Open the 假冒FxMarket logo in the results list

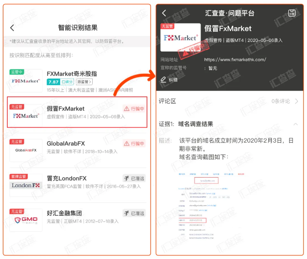pos(26,115)
